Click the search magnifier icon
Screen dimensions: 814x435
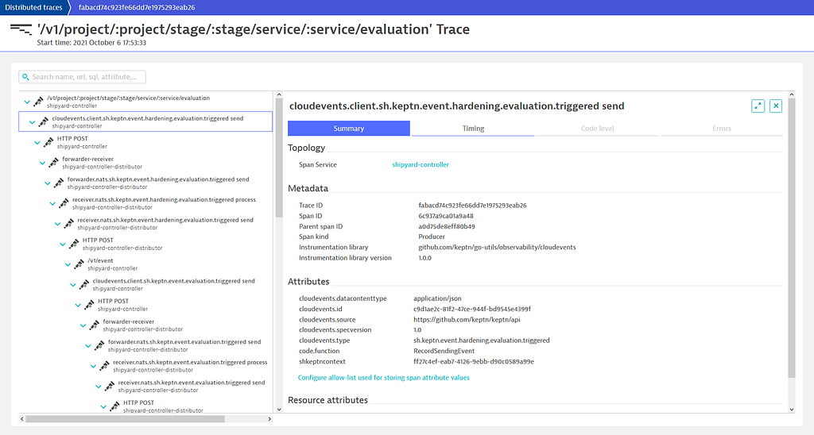coord(25,77)
